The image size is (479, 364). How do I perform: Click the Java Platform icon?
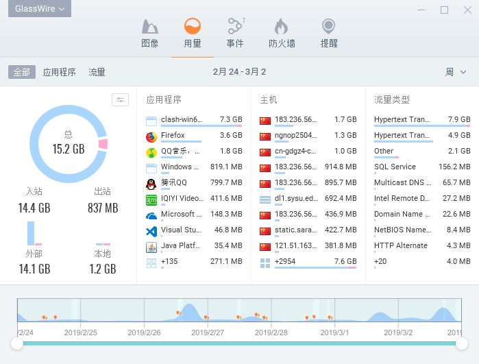point(151,247)
